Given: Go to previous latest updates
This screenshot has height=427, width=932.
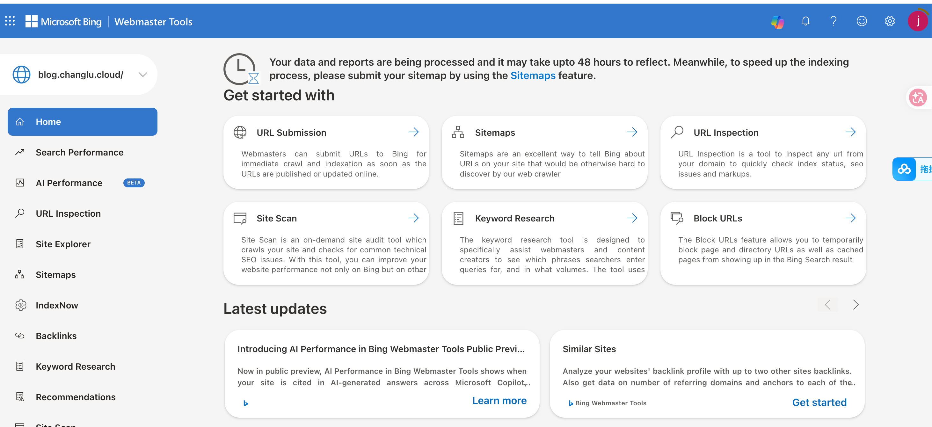Looking at the screenshot, I should pyautogui.click(x=827, y=305).
